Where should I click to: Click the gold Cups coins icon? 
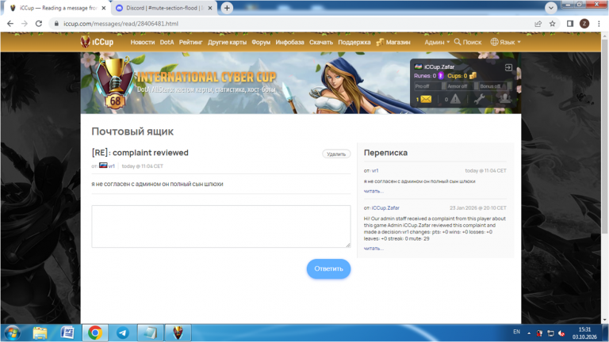tap(473, 76)
